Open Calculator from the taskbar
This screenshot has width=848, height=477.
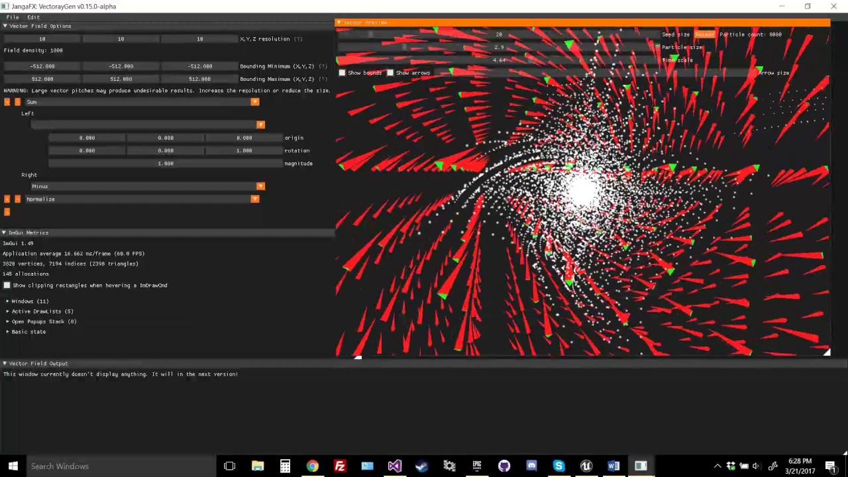coord(285,466)
